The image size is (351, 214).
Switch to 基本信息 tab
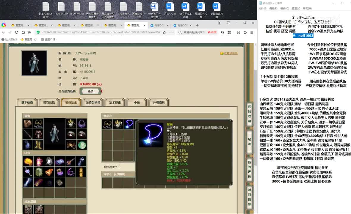(27, 103)
